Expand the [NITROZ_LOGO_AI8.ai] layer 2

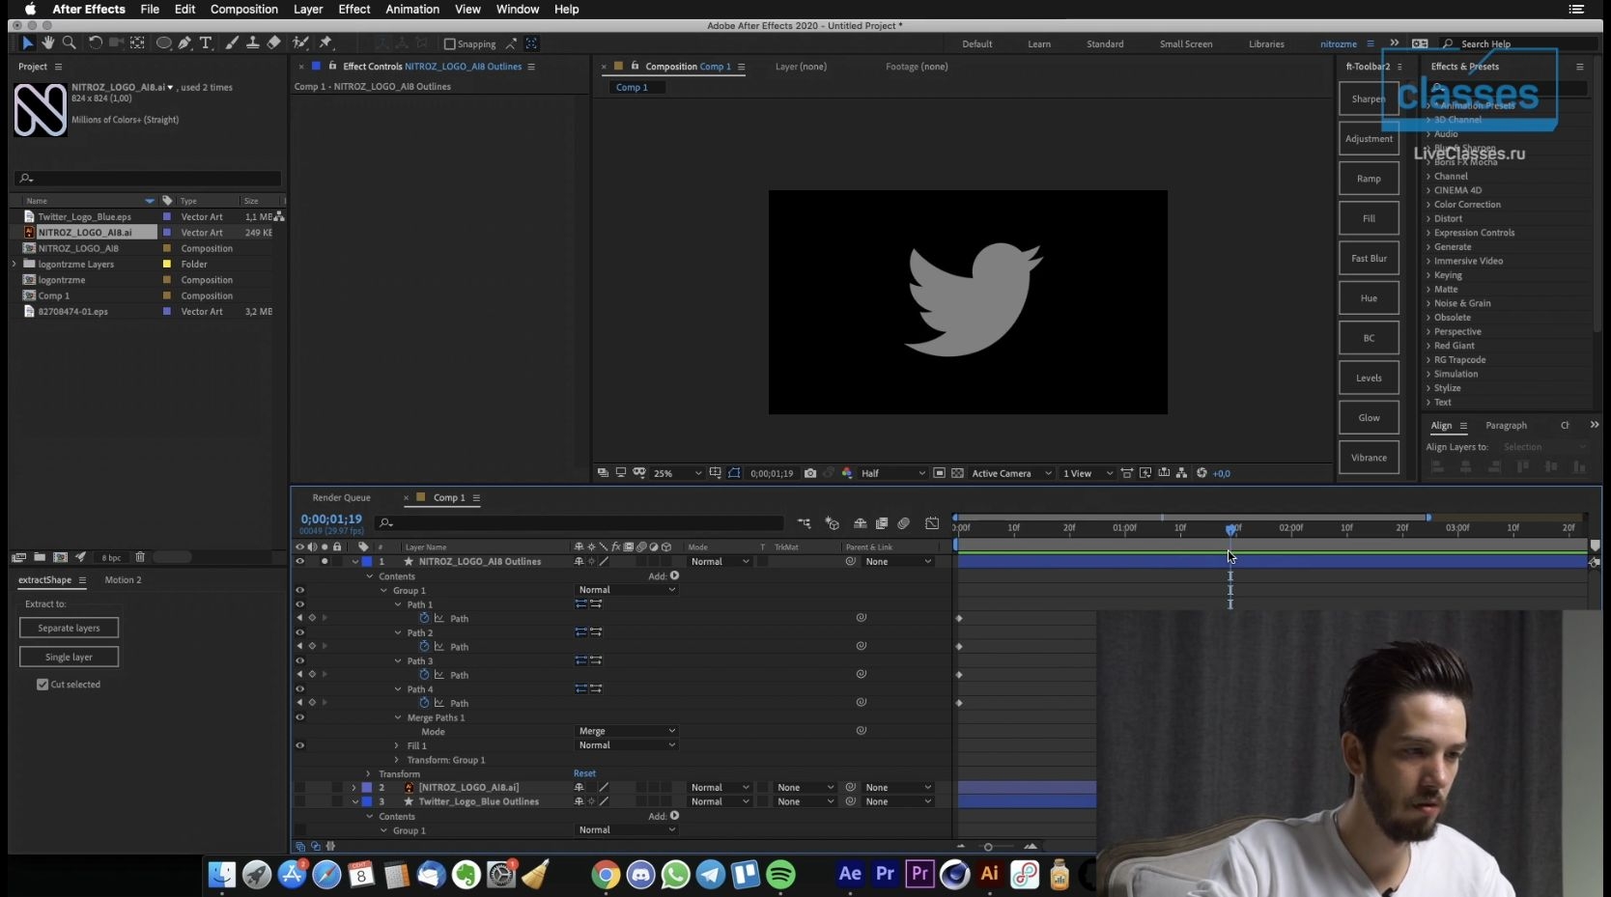click(353, 787)
